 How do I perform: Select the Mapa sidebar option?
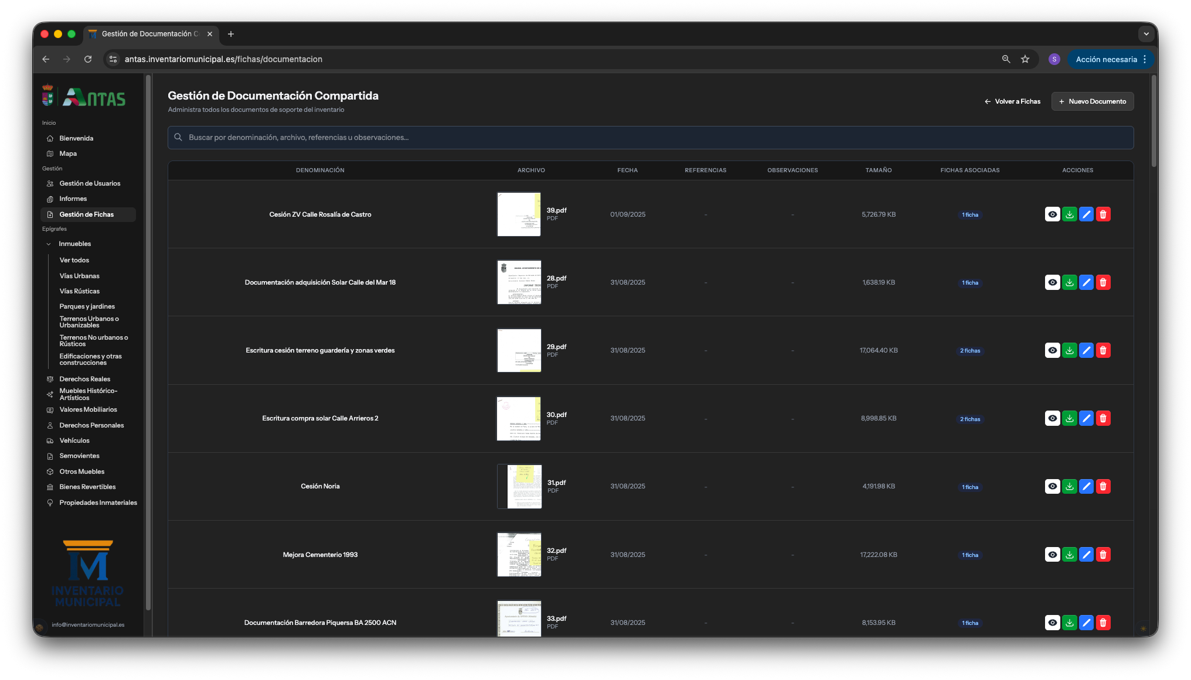point(68,153)
